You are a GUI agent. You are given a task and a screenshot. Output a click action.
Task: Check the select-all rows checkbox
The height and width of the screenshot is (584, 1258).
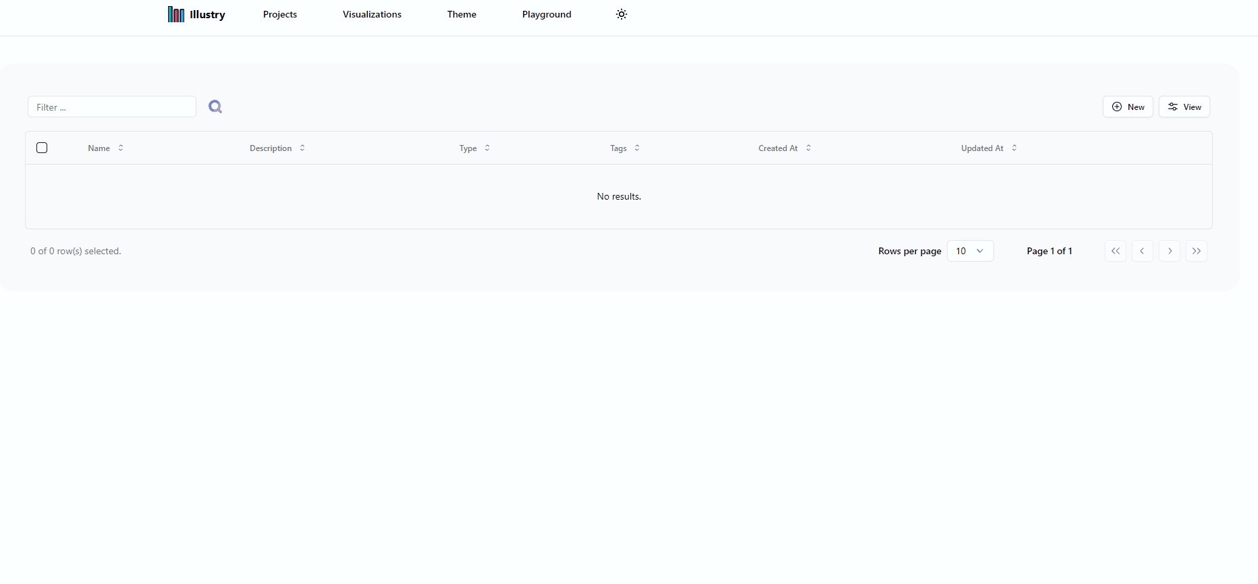click(42, 148)
